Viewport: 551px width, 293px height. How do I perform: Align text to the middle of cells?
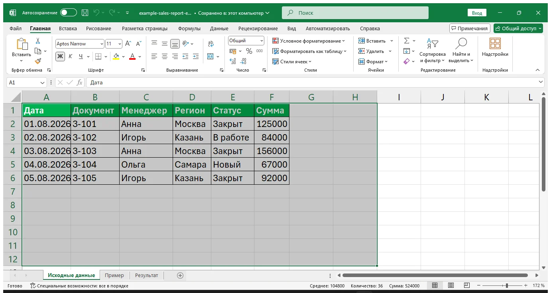tap(164, 43)
